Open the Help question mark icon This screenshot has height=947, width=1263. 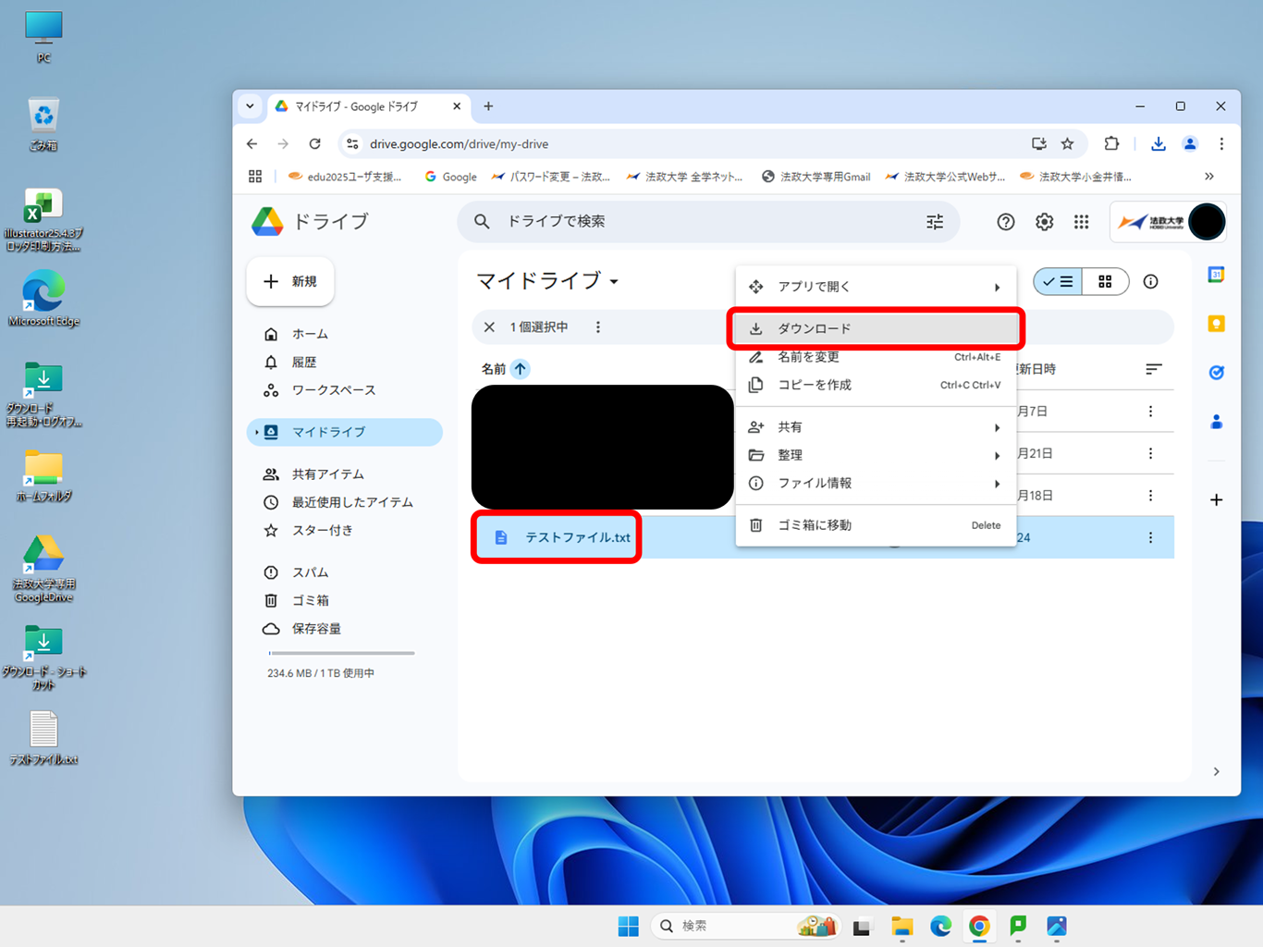tap(1006, 222)
